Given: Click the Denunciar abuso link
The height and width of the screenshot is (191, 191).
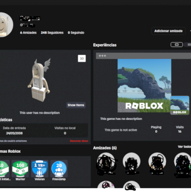Looking at the screenshot, I should (79, 141).
